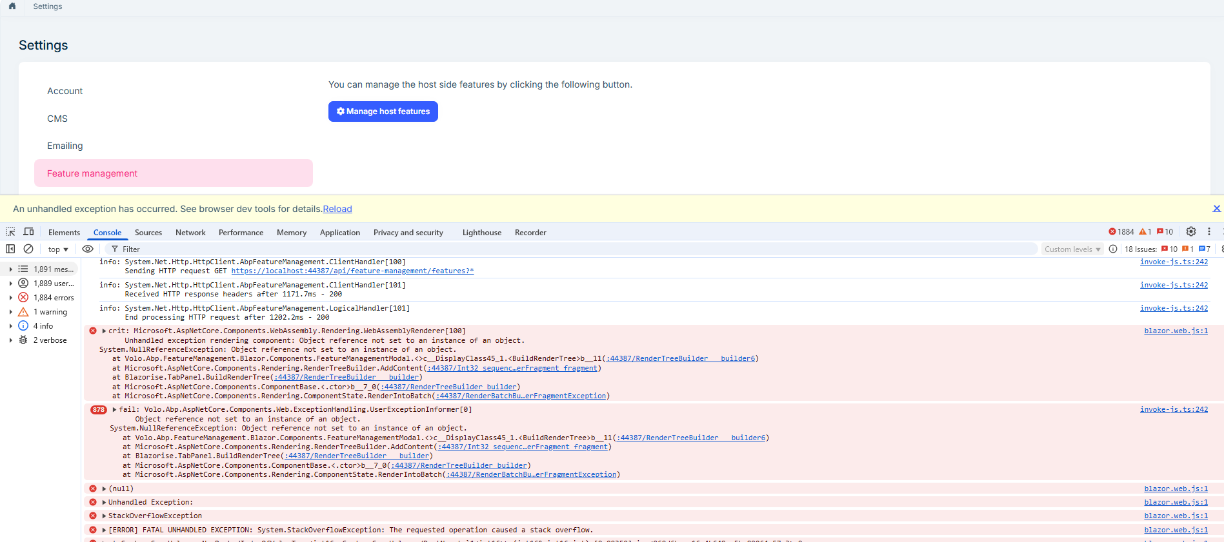Click red error icon beside (null) entry
This screenshot has height=542, width=1224.
[x=93, y=489]
